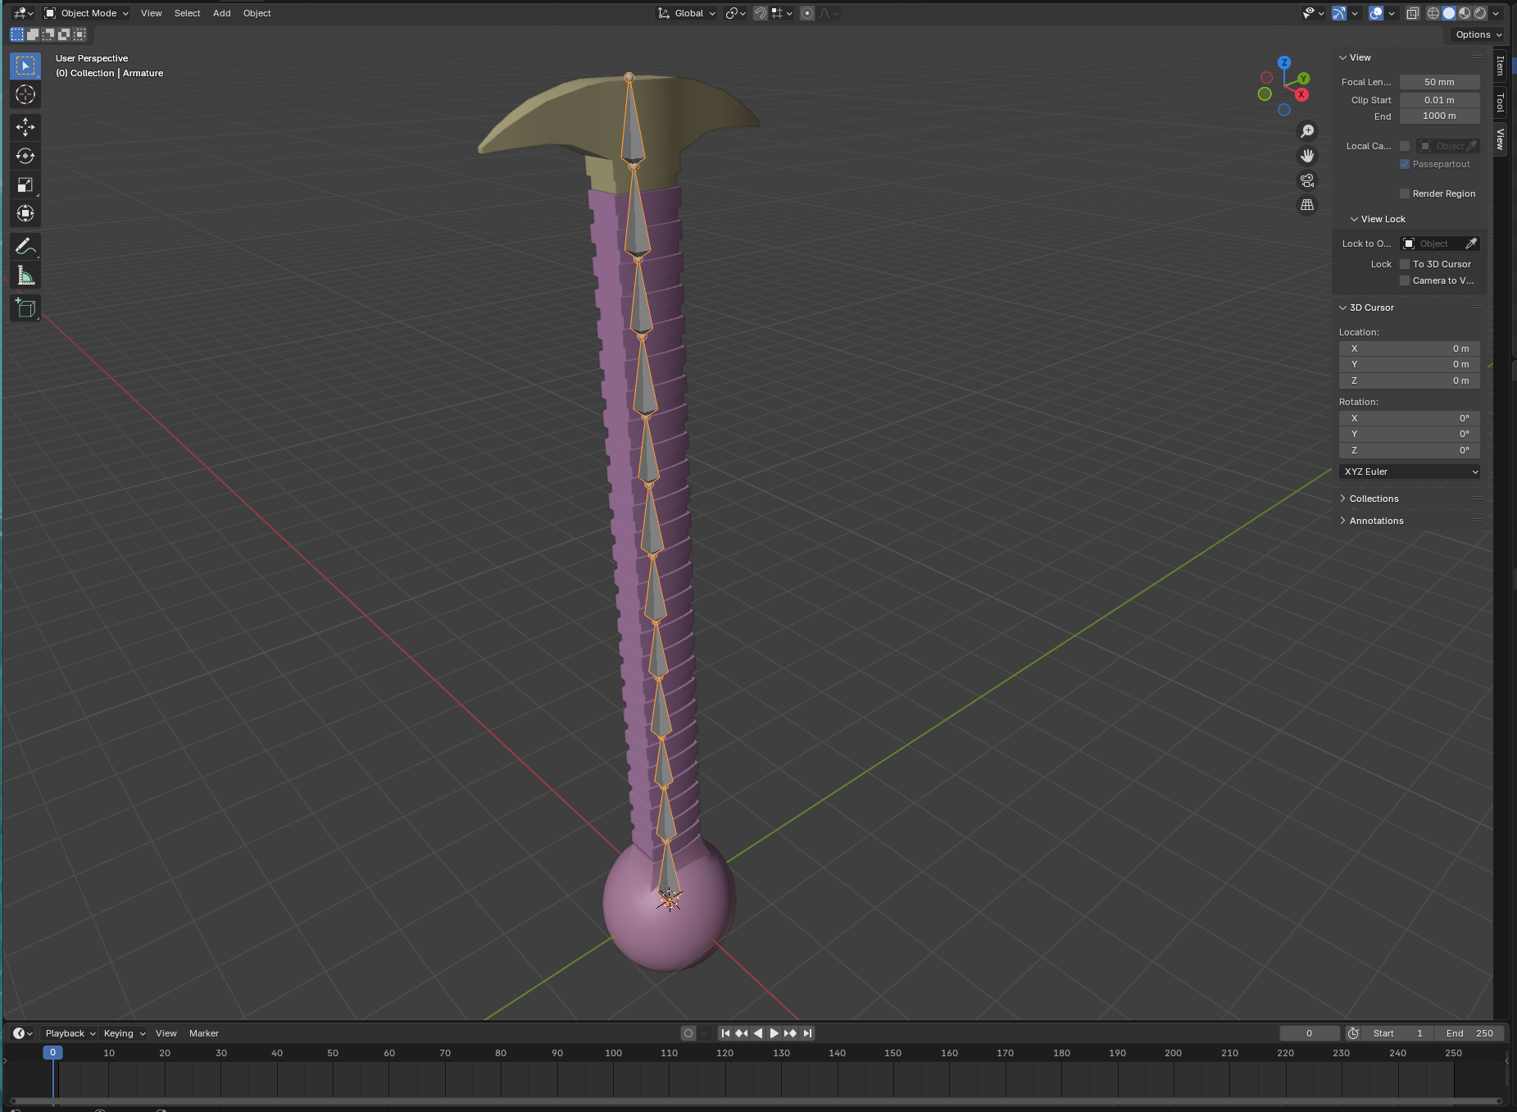Viewport: 1517px width, 1112px height.
Task: Switch to rendered viewport shading
Action: pos(1480,13)
